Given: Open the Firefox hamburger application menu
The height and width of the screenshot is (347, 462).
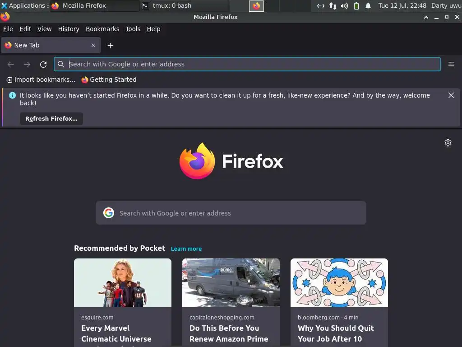Looking at the screenshot, I should click(451, 64).
